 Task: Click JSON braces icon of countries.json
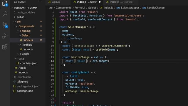(x=18, y=63)
